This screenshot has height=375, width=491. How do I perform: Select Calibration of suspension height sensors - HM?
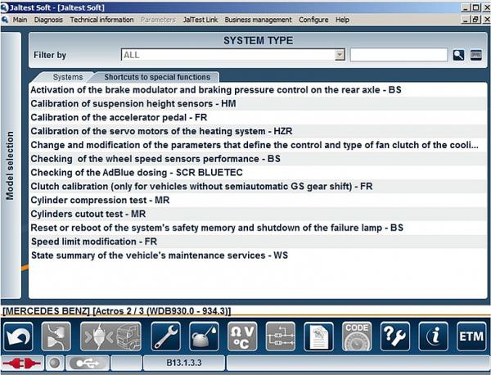click(x=258, y=104)
